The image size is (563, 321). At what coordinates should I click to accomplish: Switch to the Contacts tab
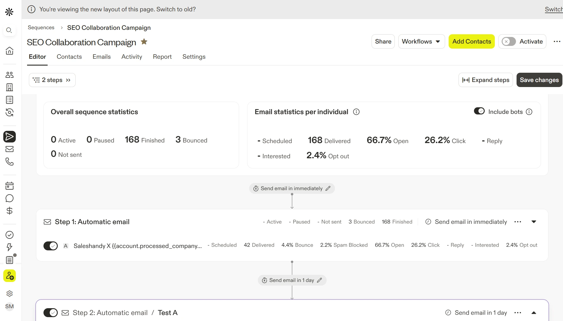point(69,57)
